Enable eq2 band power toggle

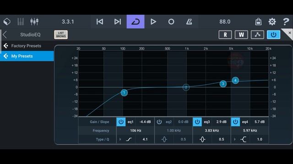tap(159, 122)
